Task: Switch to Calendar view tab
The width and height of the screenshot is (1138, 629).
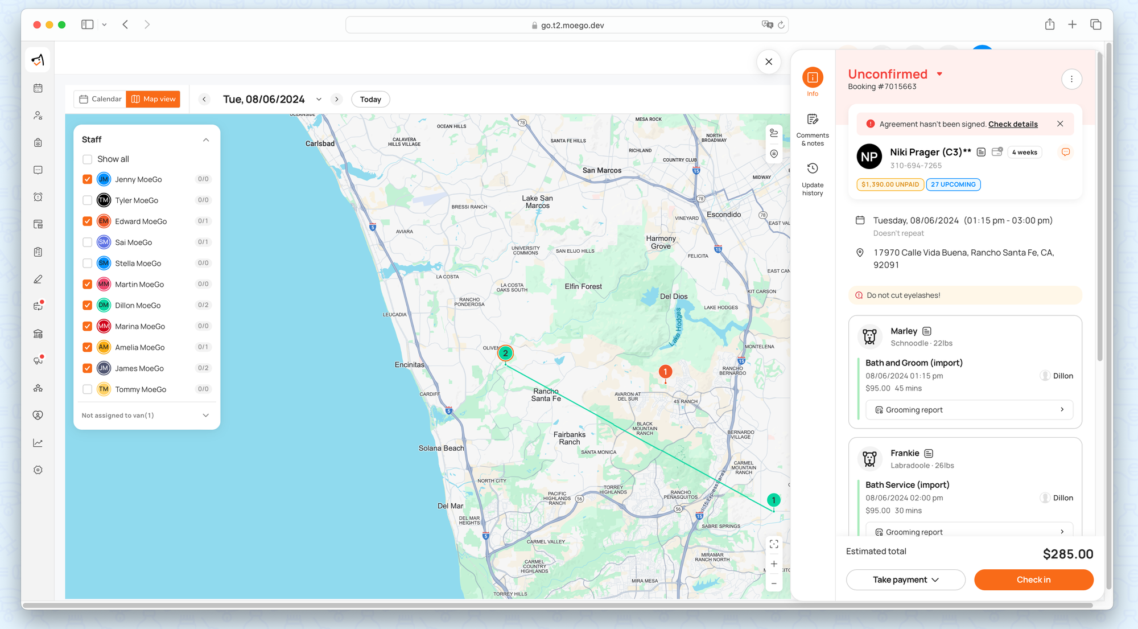Action: [100, 99]
